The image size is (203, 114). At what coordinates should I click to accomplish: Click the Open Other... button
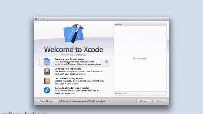(47, 101)
